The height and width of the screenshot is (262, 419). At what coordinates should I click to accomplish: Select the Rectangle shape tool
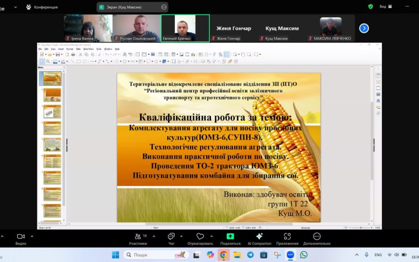(78, 61)
